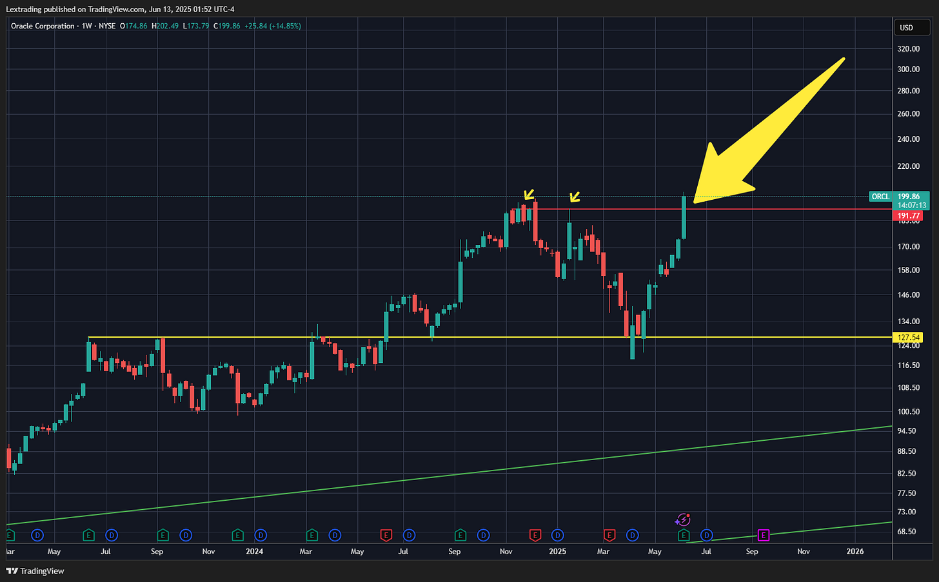The height and width of the screenshot is (582, 939).
Task: Click the 2024 label on time axis
Action: [x=255, y=551]
